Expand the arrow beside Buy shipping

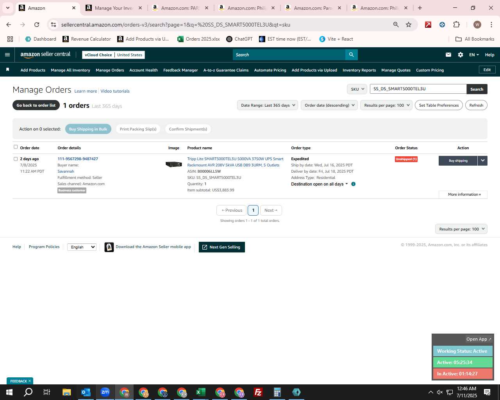coord(482,161)
